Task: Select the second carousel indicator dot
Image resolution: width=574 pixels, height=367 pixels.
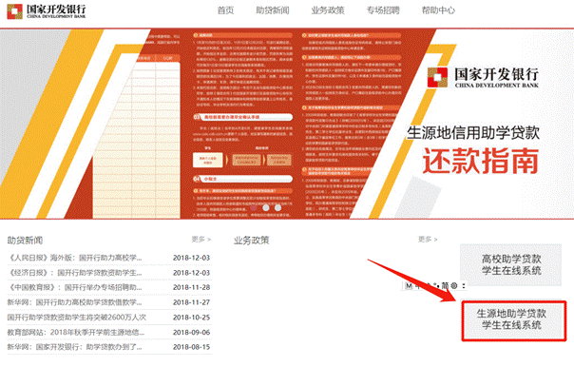Action: click(x=266, y=207)
